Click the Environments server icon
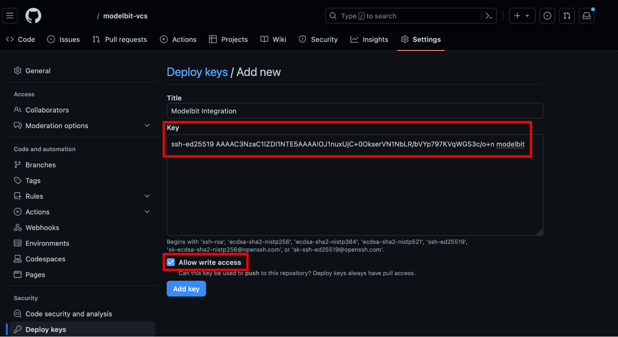This screenshot has height=337, width=618. click(18, 243)
